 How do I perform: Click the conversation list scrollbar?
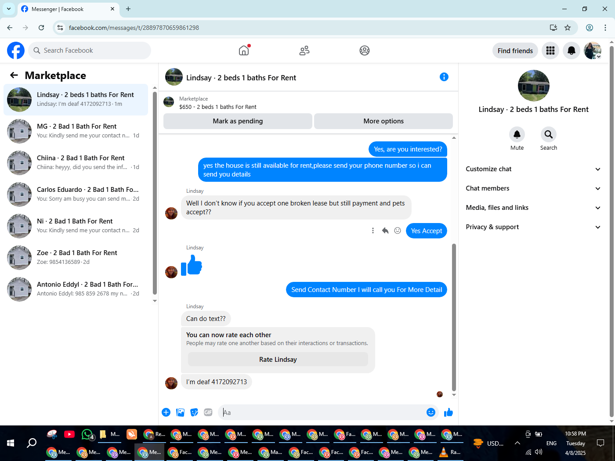coord(155,192)
